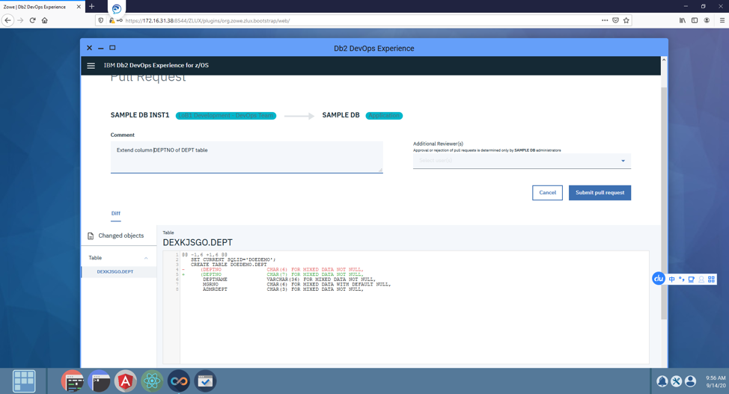Toggle Chinese input mode in IME bar
Screen dimensions: 729x394
pyautogui.click(x=672, y=279)
